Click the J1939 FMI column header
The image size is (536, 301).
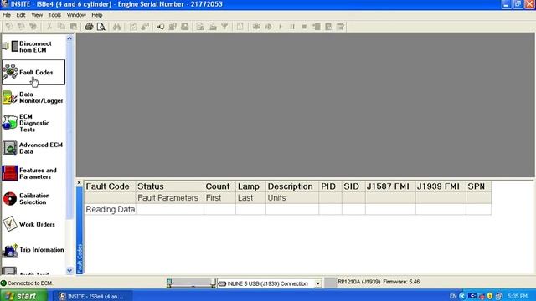pyautogui.click(x=441, y=186)
